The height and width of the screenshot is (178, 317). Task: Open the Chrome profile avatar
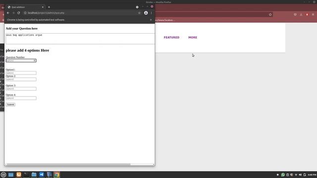click(x=146, y=13)
